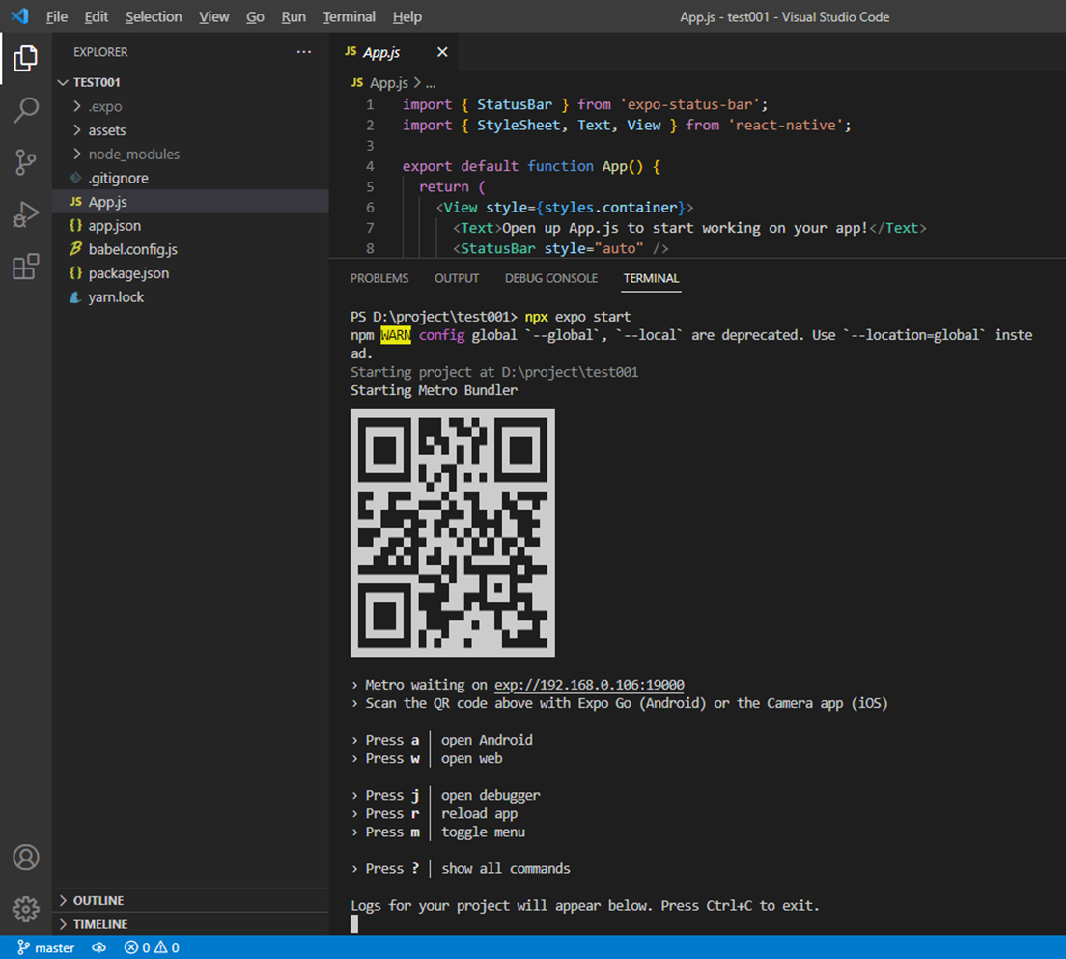Open the View menu
1066x959 pixels.
[x=213, y=17]
